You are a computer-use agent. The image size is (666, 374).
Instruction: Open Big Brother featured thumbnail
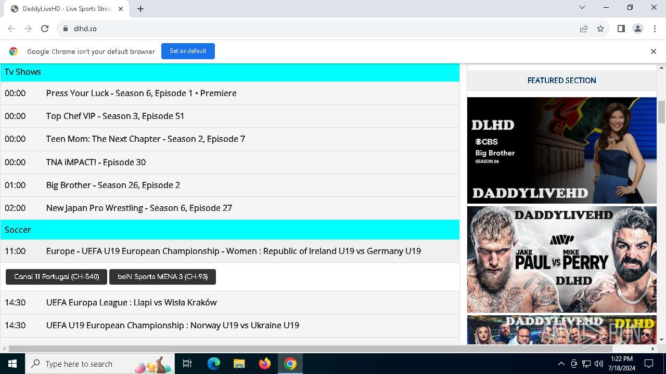pyautogui.click(x=562, y=151)
